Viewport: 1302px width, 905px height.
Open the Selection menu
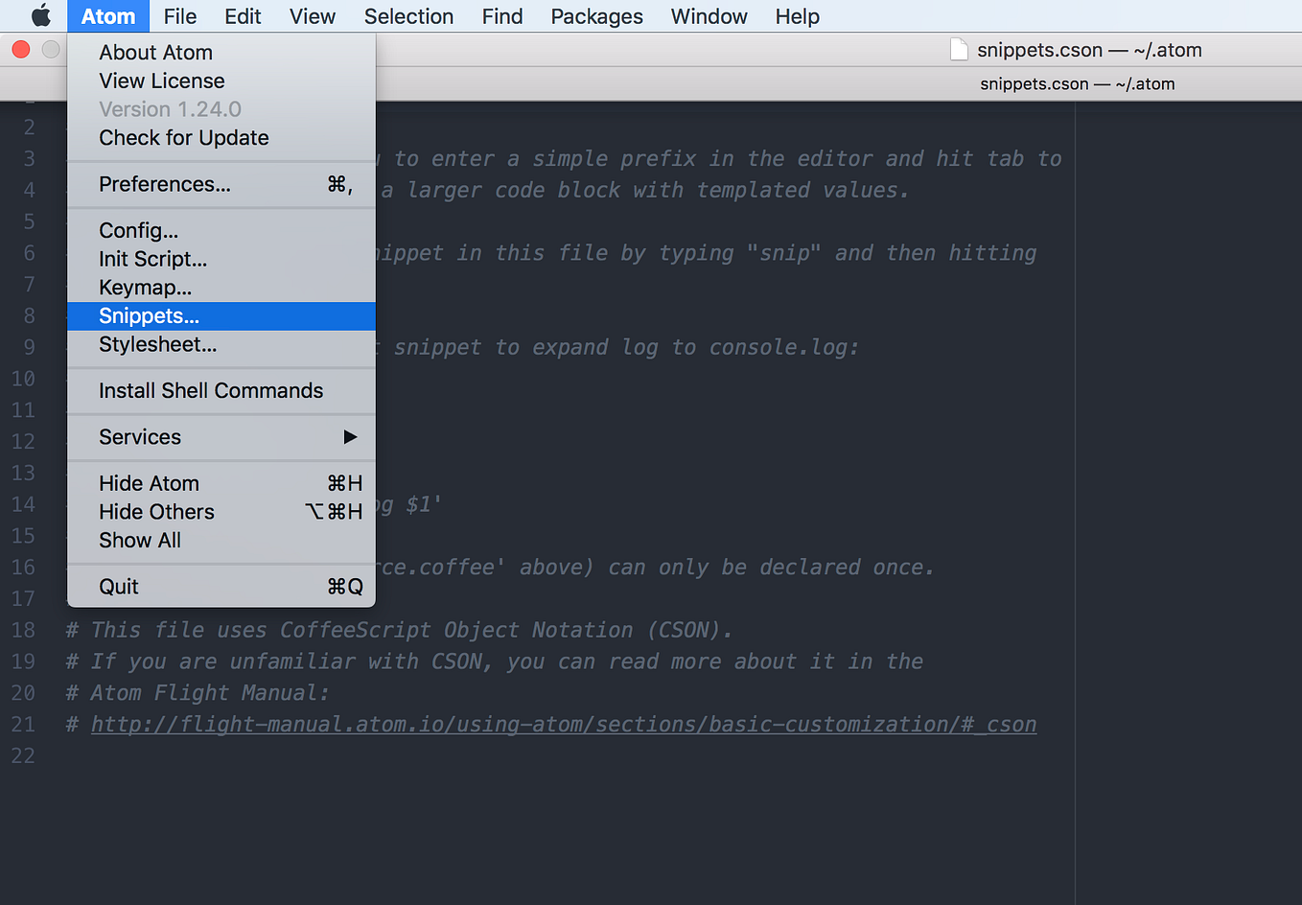tap(408, 15)
